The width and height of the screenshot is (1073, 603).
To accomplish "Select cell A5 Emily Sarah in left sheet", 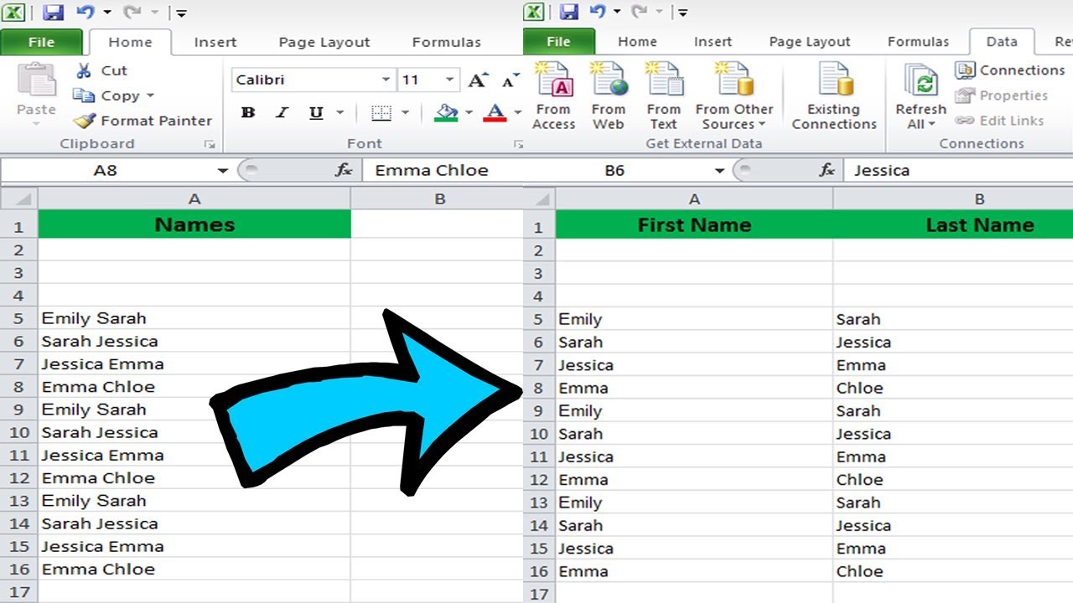I will point(194,318).
